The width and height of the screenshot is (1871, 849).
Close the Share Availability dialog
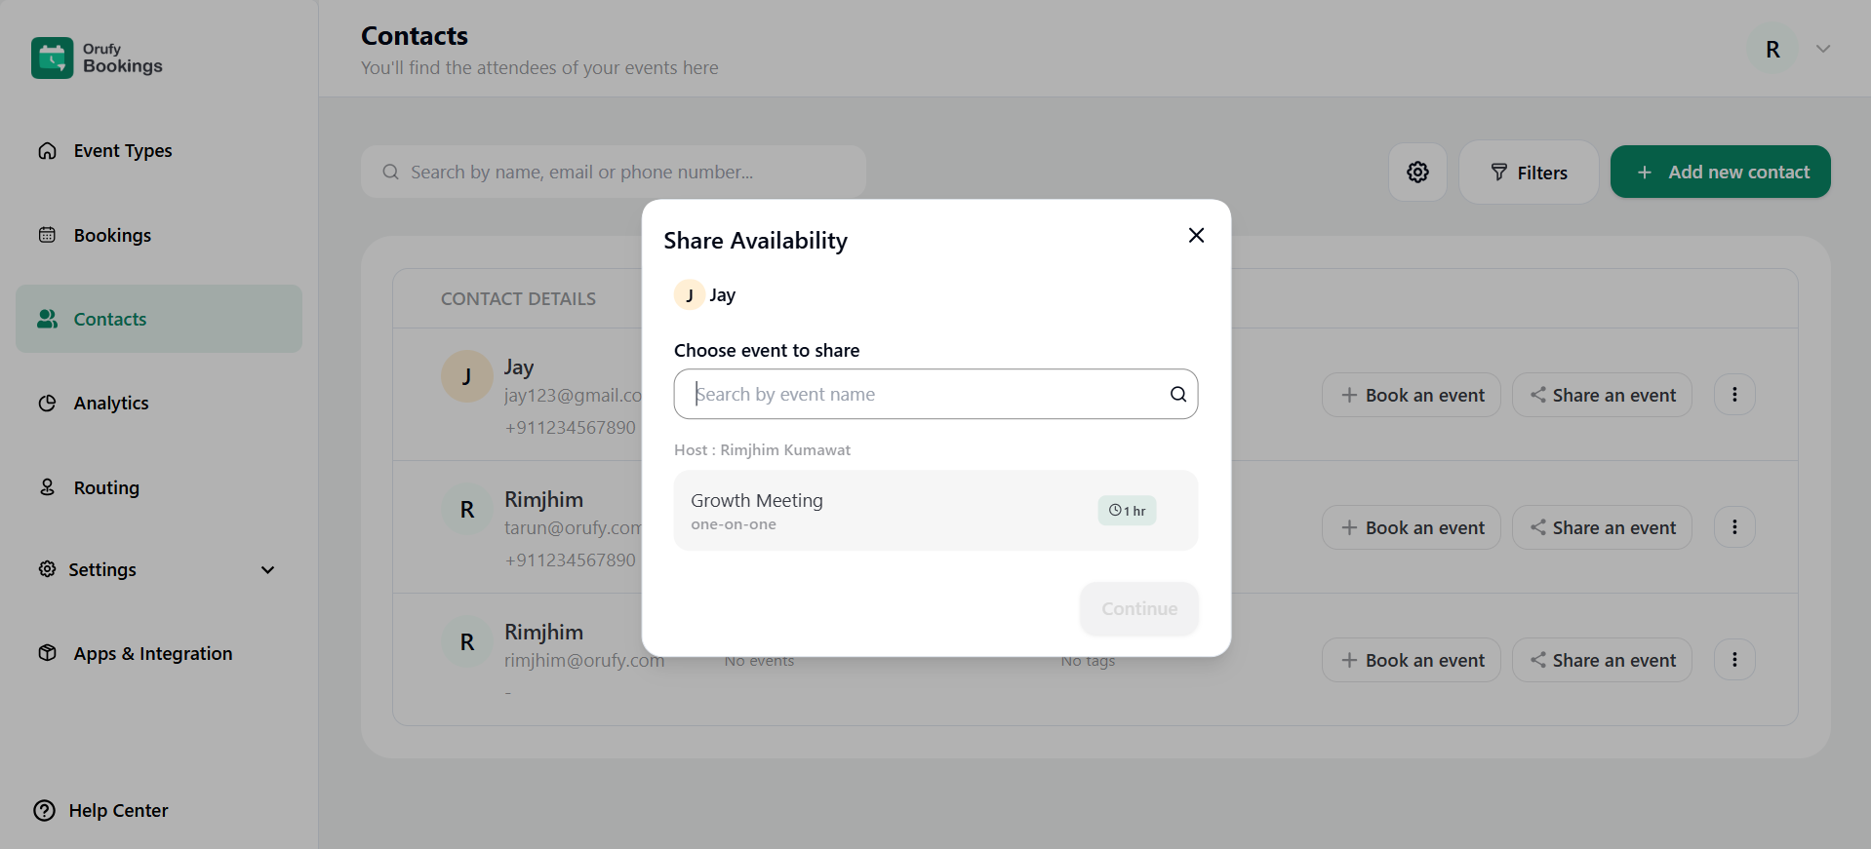1196,235
